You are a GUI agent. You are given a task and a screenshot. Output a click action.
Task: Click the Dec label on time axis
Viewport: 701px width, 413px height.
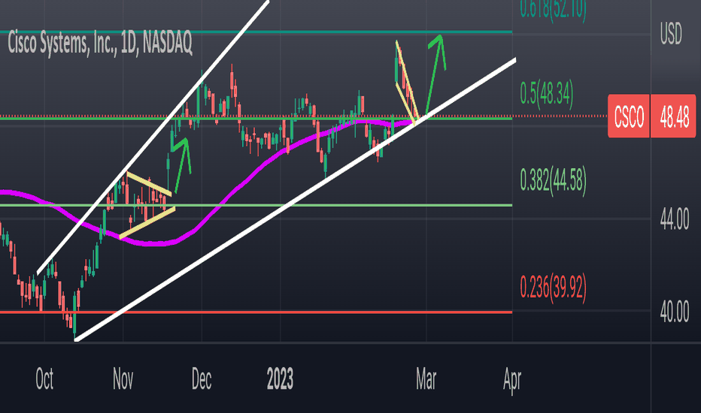click(x=202, y=379)
